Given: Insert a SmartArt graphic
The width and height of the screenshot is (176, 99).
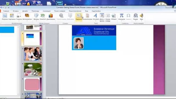Looking at the screenshot, I should (43, 16).
